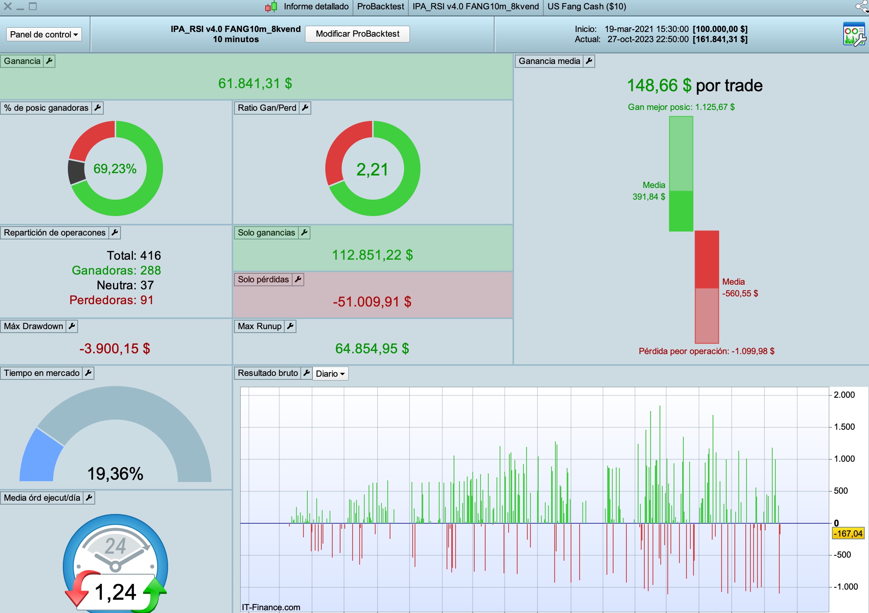869x613 pixels.
Task: Click the Ganancia panel label
Action: [x=22, y=61]
